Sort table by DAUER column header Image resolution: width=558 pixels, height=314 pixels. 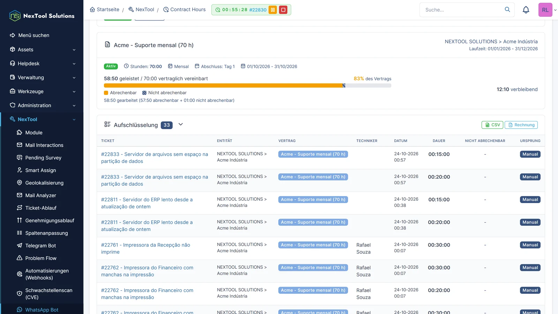coord(439,141)
